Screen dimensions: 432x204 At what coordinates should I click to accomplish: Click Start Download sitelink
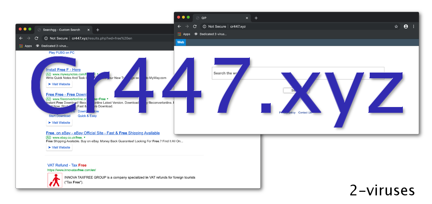(x=59, y=116)
